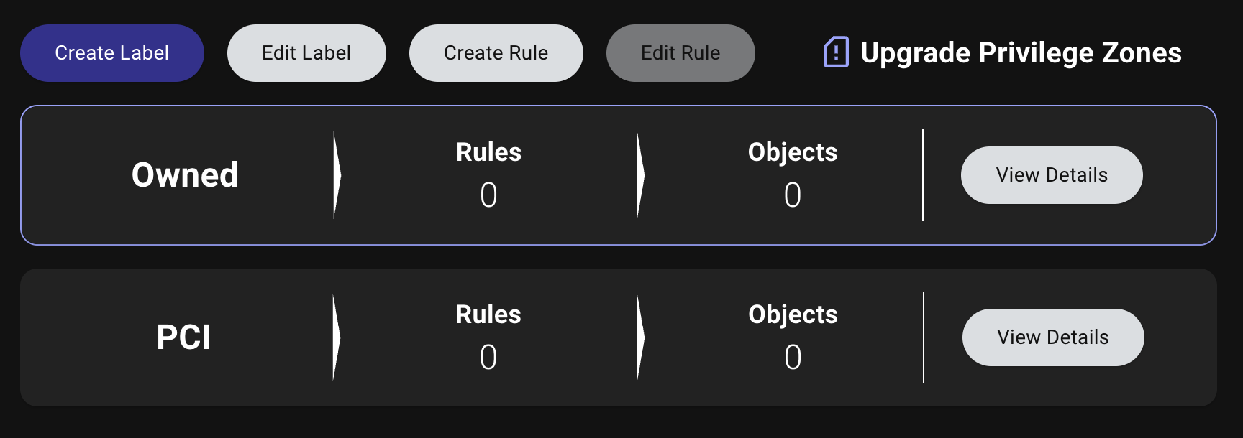Click the Create Label button

click(x=111, y=52)
